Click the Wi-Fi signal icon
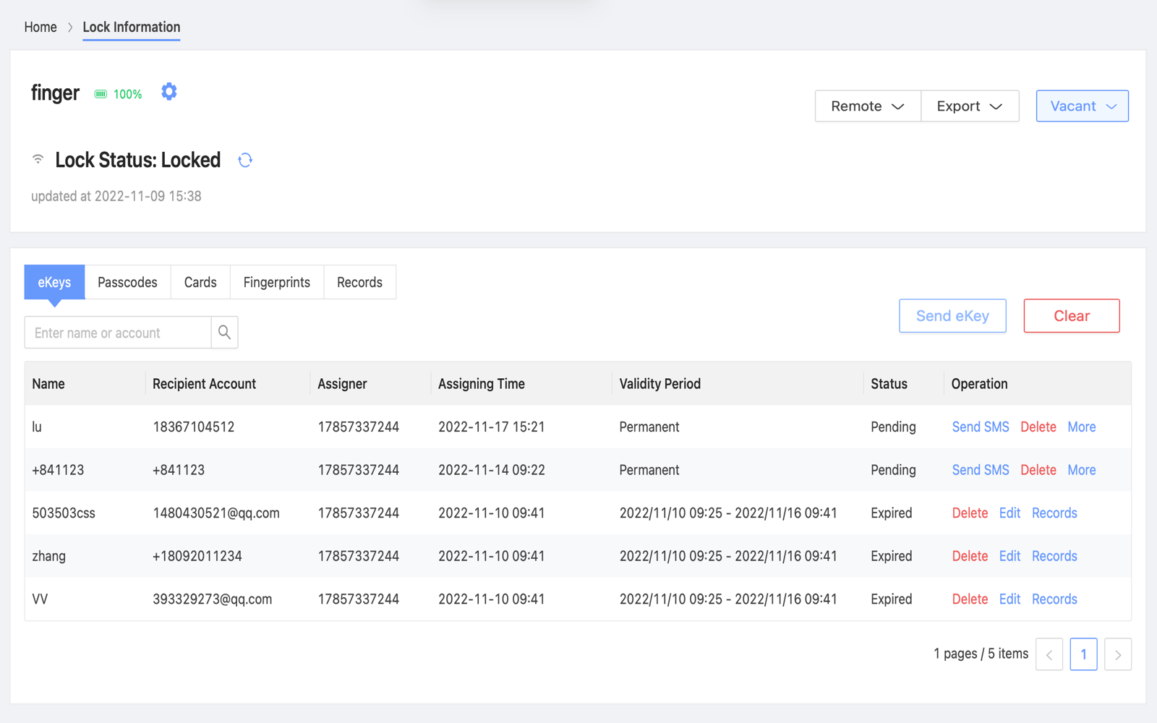The image size is (1157, 723). (x=38, y=159)
